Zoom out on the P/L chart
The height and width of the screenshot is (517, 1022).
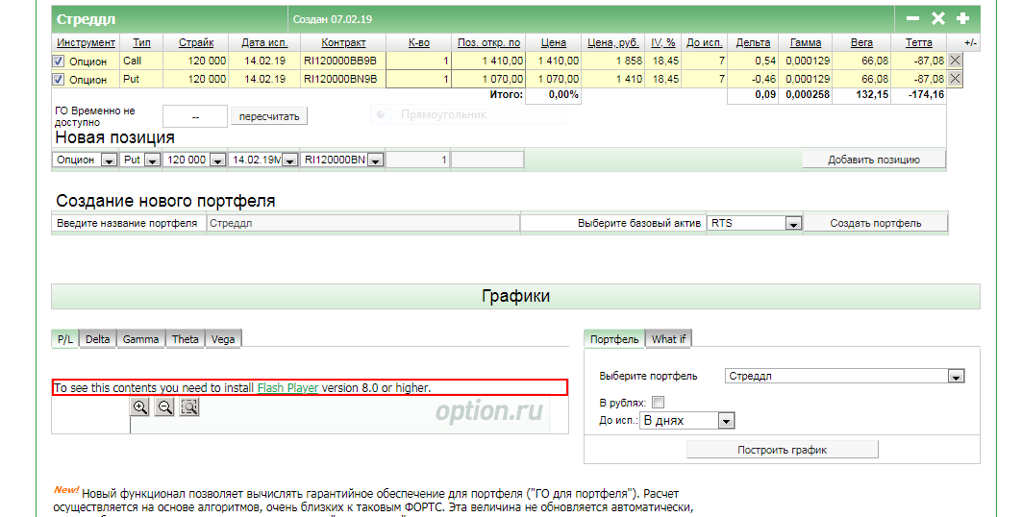(x=165, y=406)
